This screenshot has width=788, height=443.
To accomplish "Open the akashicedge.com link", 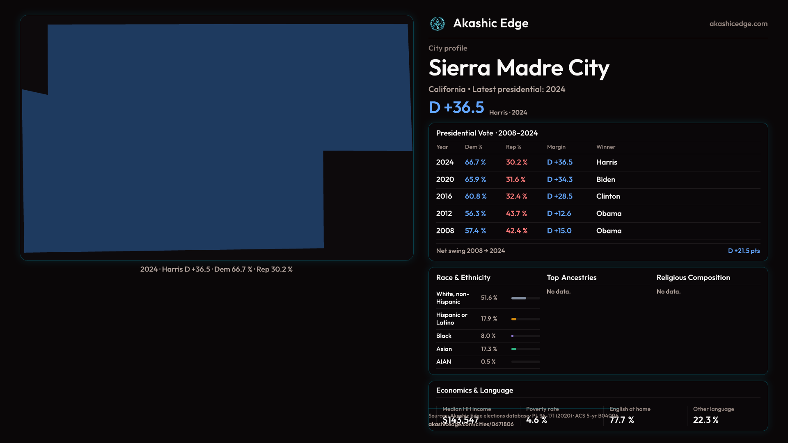I will pyautogui.click(x=738, y=24).
